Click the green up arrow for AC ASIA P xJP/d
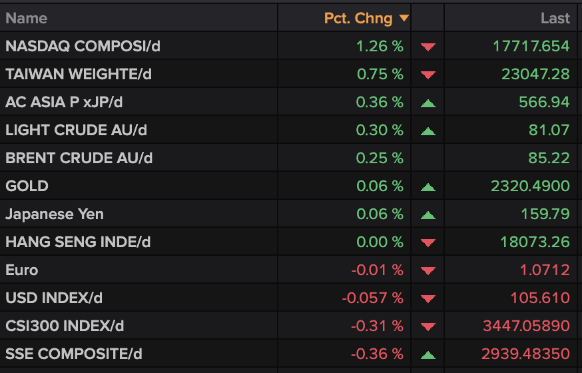Viewport: 582px width, 373px height. tap(428, 103)
